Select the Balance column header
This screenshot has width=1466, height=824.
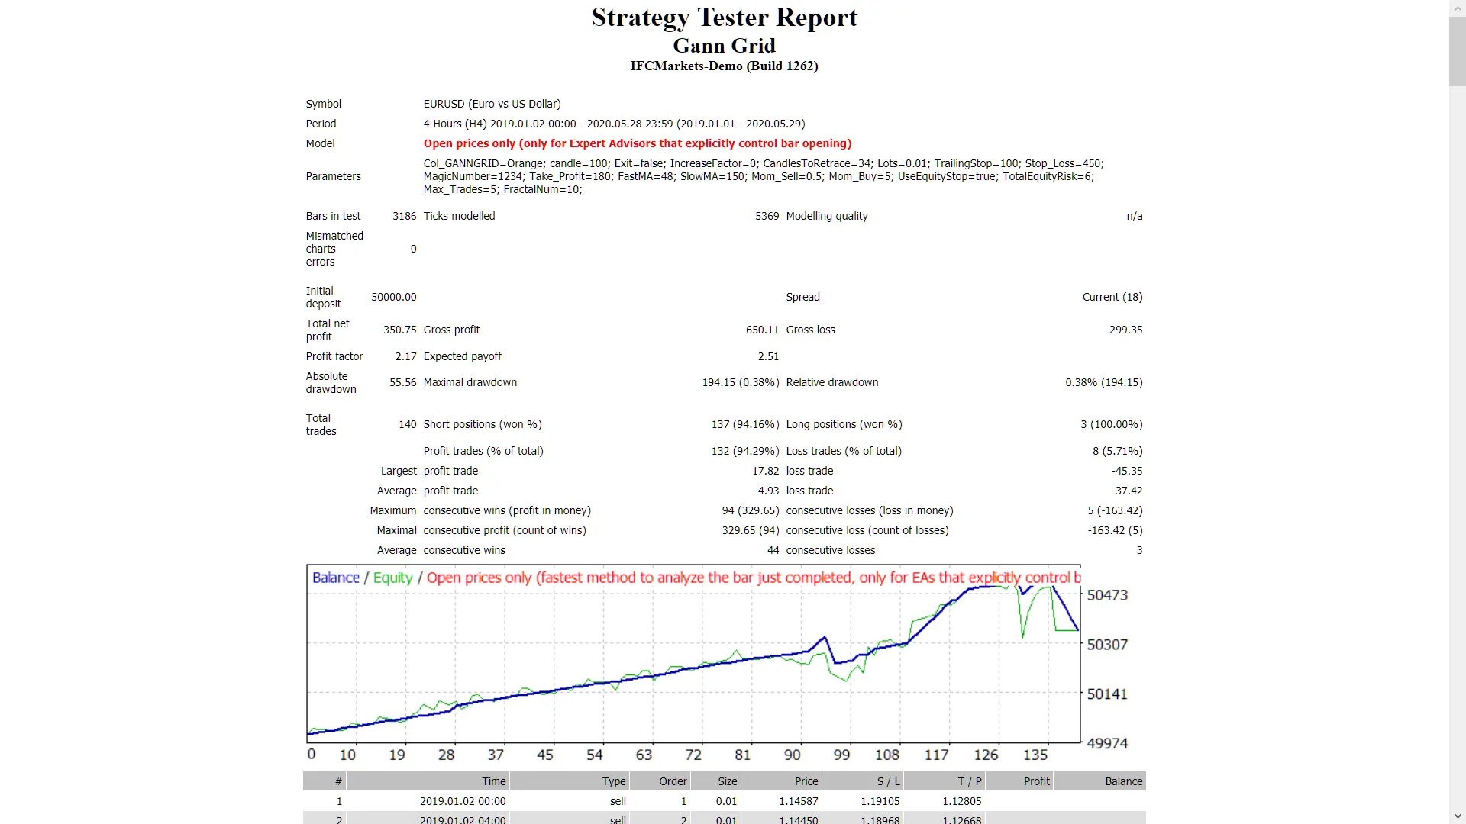1122,781
